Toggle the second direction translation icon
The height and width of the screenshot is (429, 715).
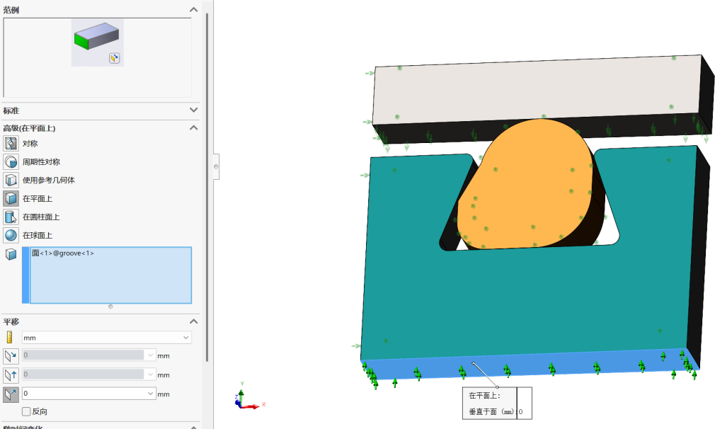click(11, 375)
